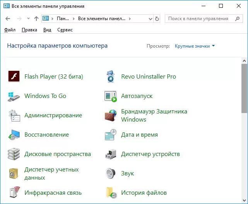248x204 pixels.
Task: Expand the chevron after Все элементы панел... breadcrumb
Action: [x=130, y=19]
